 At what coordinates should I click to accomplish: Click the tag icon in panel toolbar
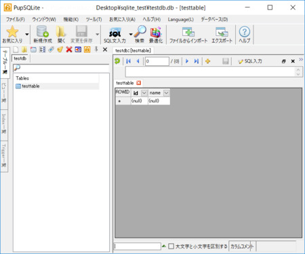tap(51, 50)
